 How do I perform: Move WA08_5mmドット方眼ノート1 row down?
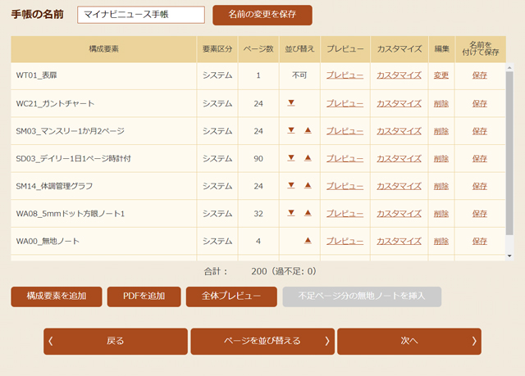(291, 212)
